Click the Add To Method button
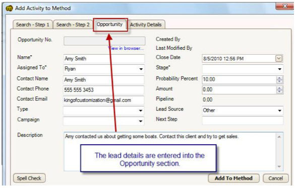Screen dimensions: 296x188 click(x=233, y=178)
